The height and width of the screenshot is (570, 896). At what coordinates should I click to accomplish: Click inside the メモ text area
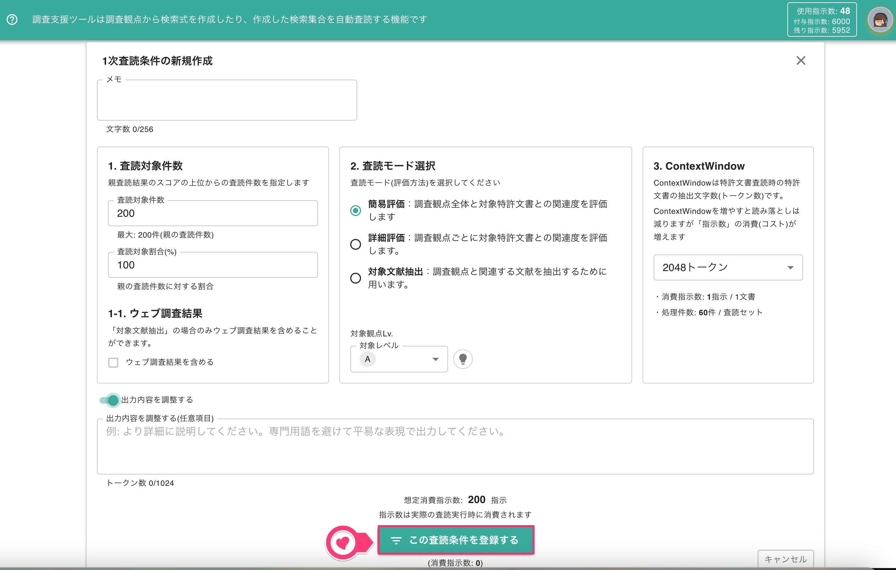tap(227, 100)
